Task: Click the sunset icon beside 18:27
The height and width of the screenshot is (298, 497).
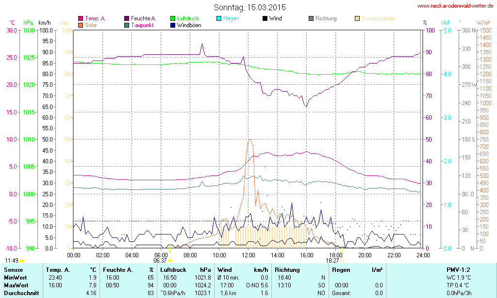Action: (x=342, y=261)
